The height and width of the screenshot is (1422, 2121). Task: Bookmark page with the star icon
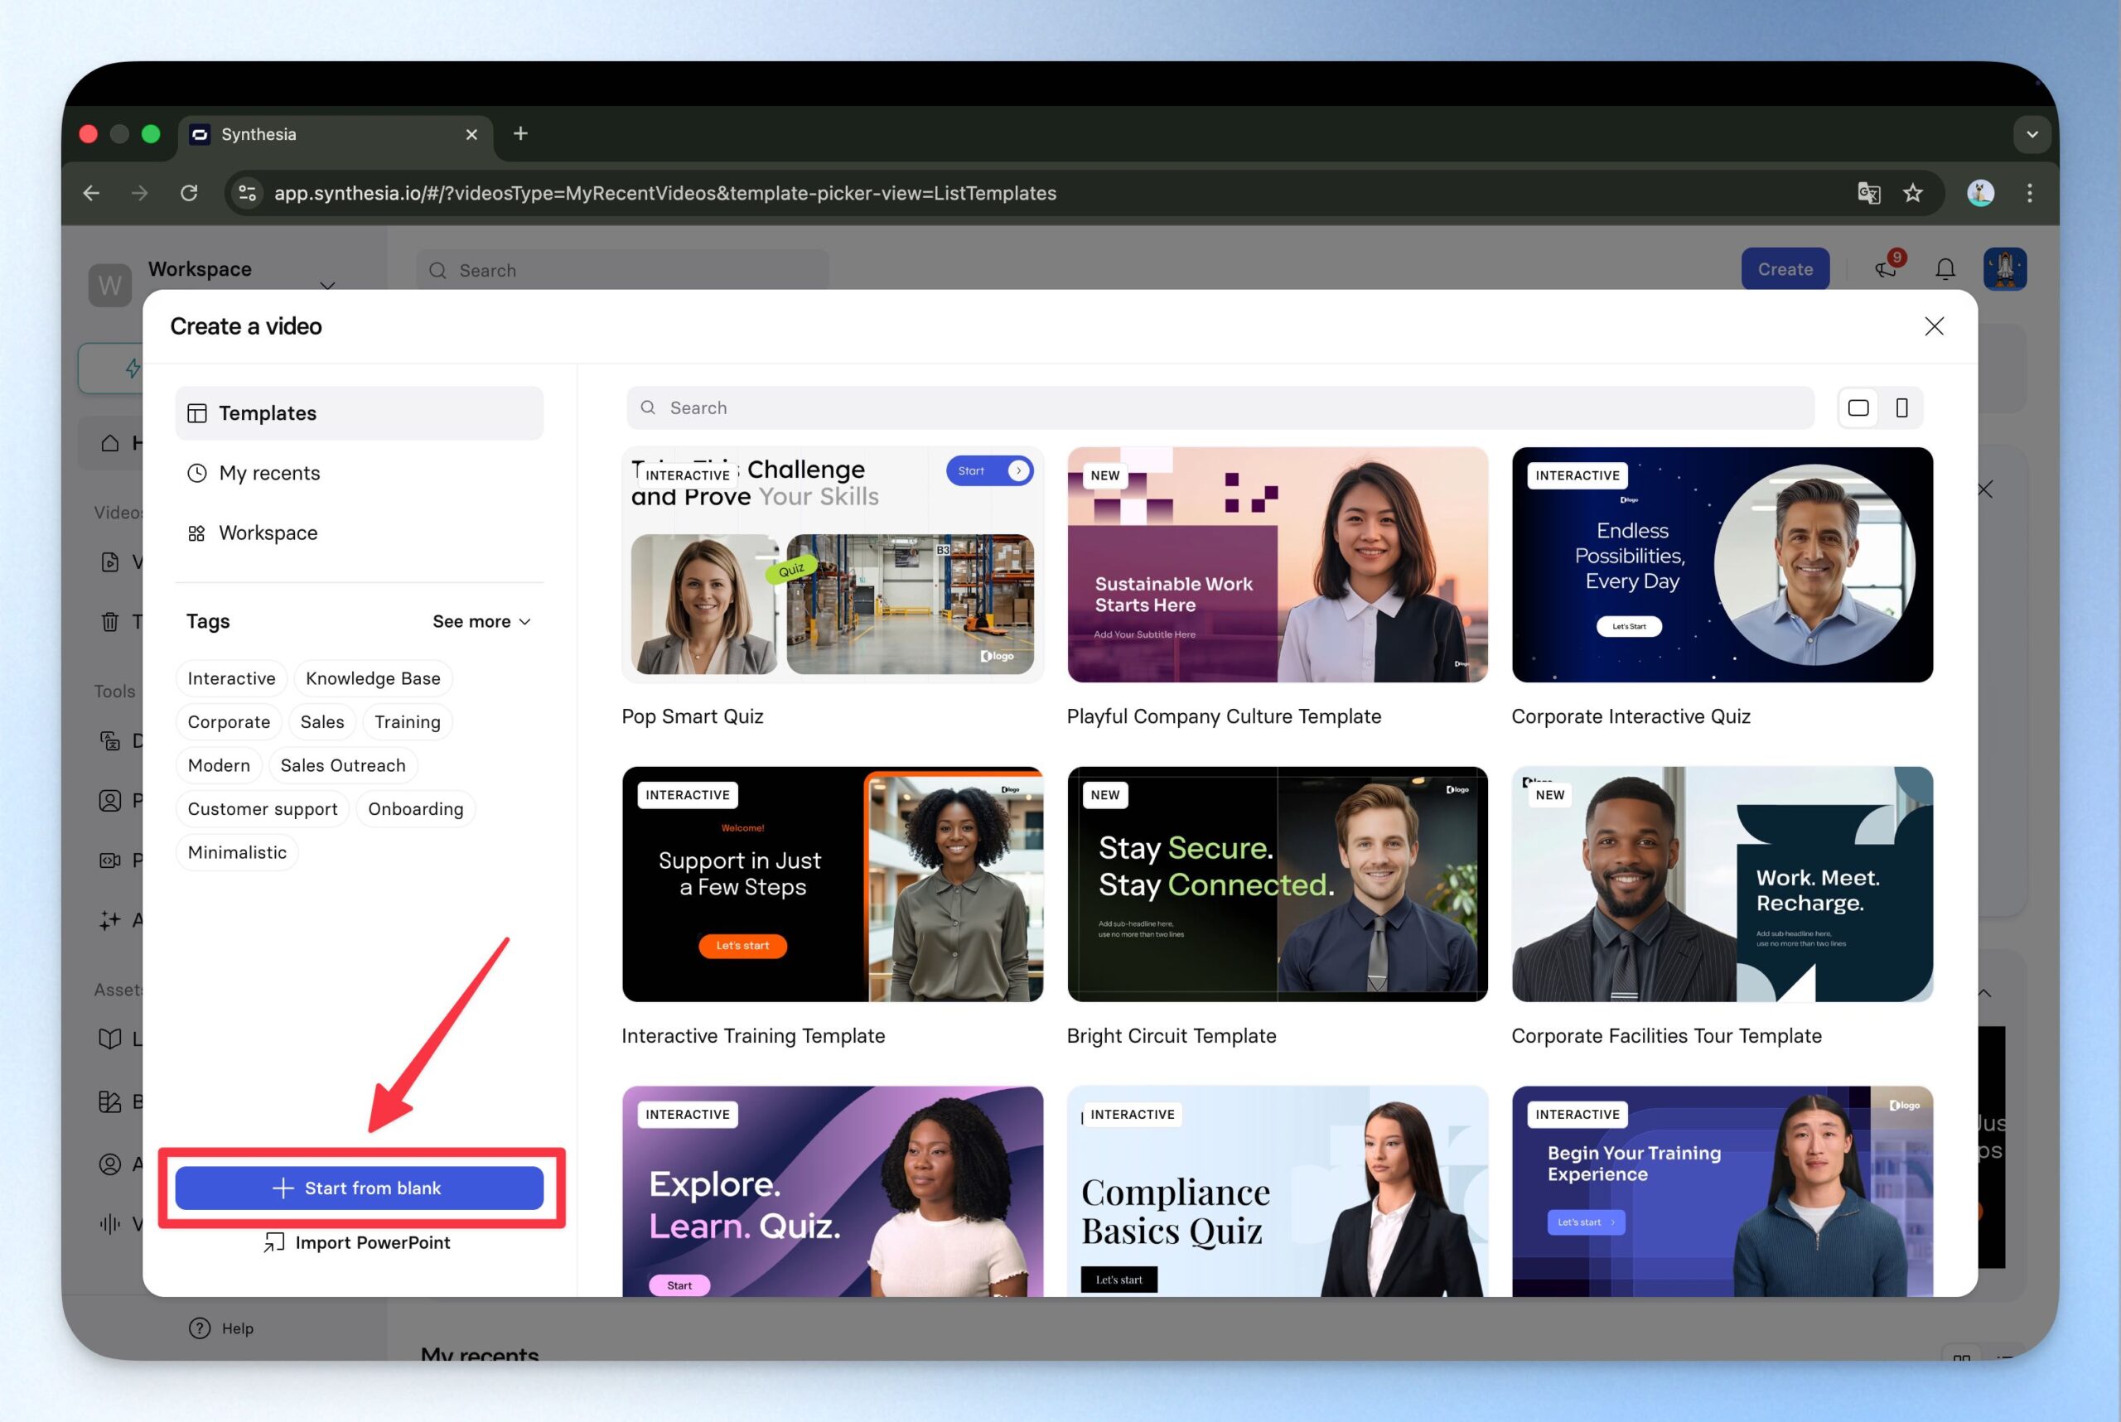coord(1912,193)
